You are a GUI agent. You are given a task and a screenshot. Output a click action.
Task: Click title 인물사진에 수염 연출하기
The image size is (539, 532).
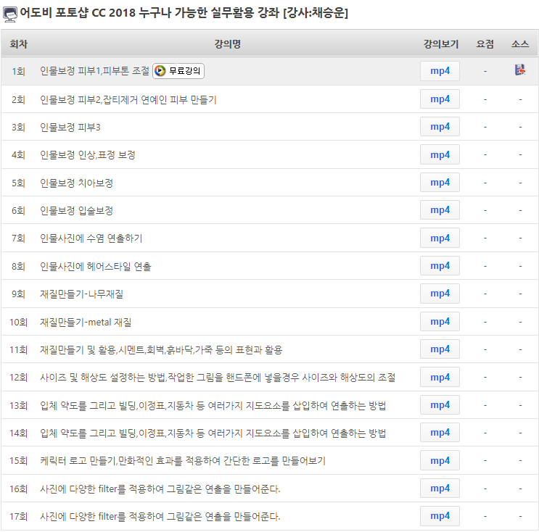pos(91,238)
